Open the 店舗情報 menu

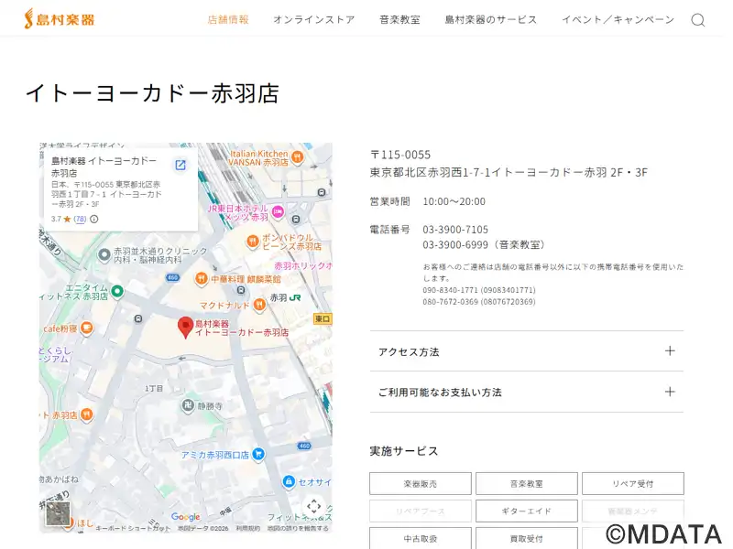click(228, 19)
